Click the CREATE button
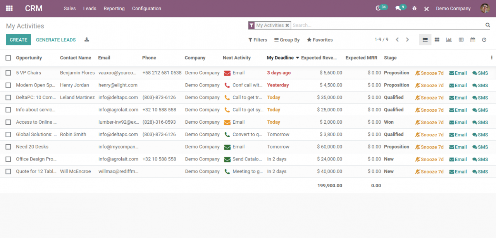 pos(18,40)
